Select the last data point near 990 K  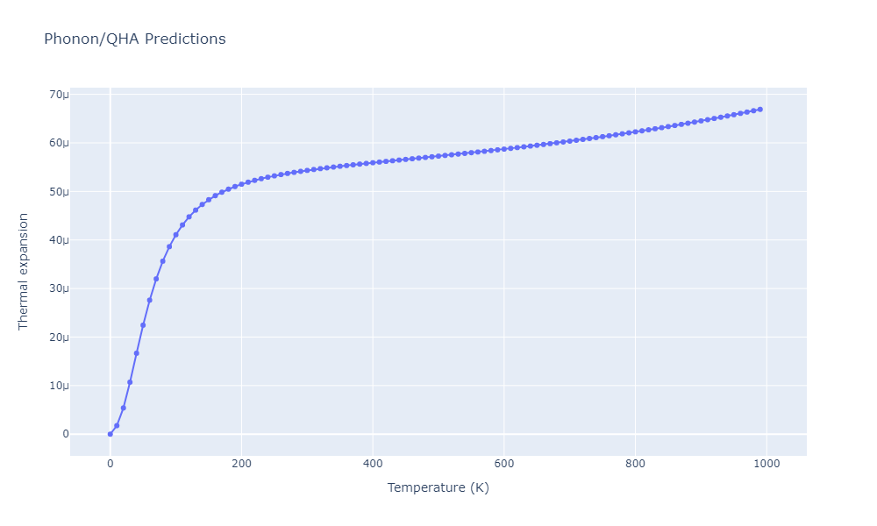coord(759,110)
